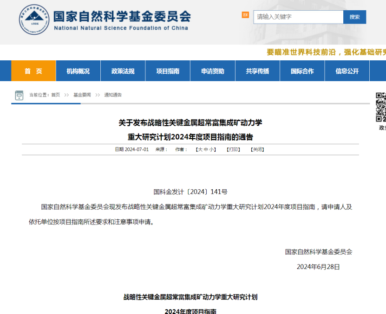Click the breadcrumb location icon
Image resolution: width=386 pixels, height=314 pixels.
(x=19, y=95)
